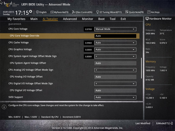Image resolution: width=175 pixels, height=131 pixels.
Task: Click CPU System Agent Voltage Offset field
Action: click(115, 63)
